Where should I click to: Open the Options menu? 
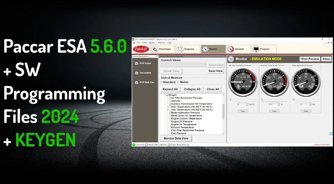(152, 43)
